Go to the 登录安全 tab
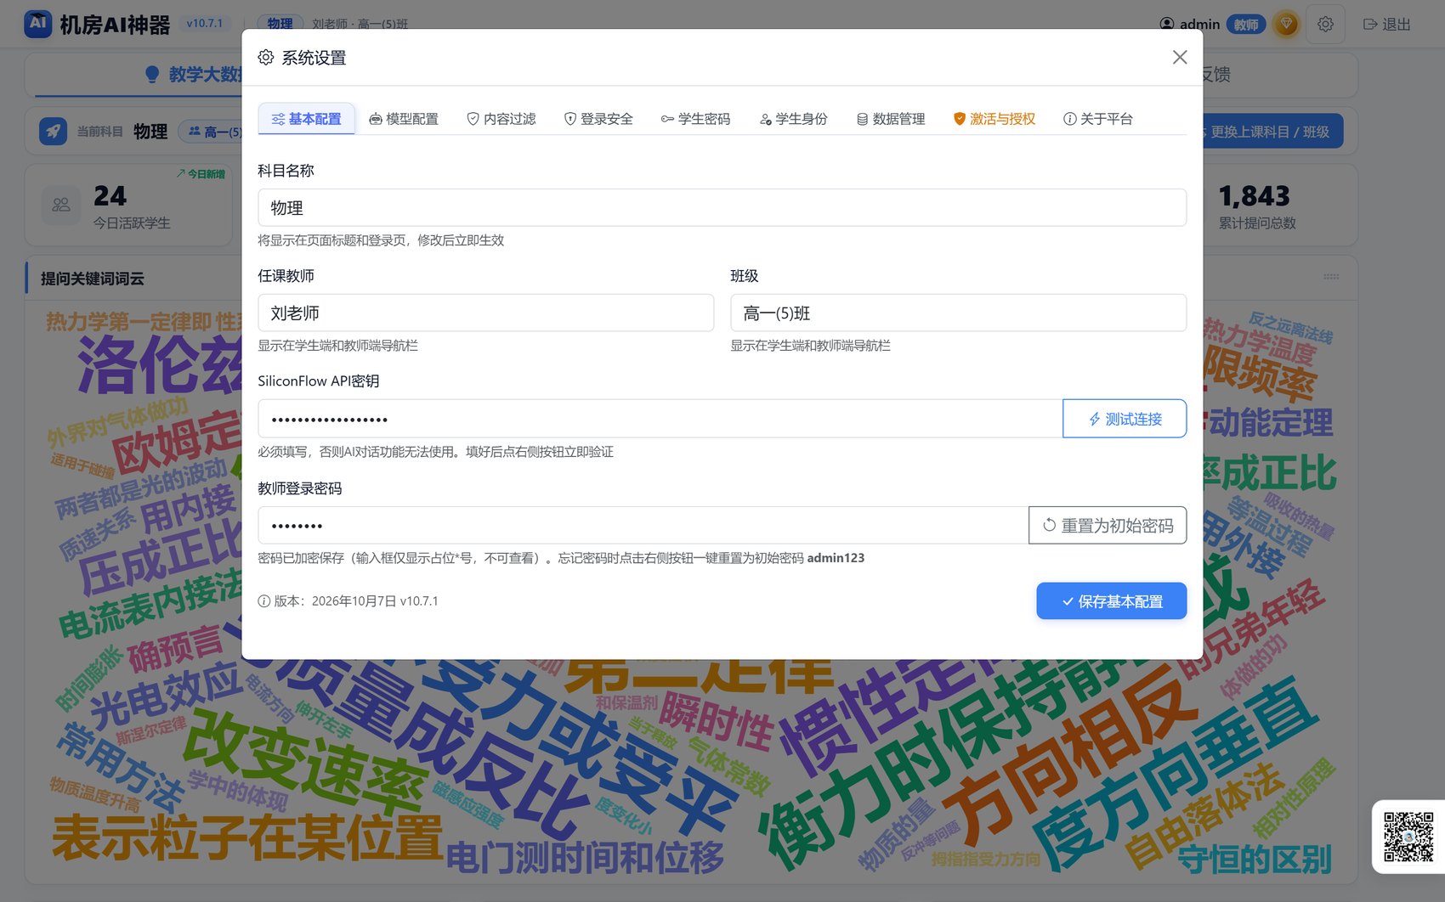The width and height of the screenshot is (1445, 902). pos(598,119)
